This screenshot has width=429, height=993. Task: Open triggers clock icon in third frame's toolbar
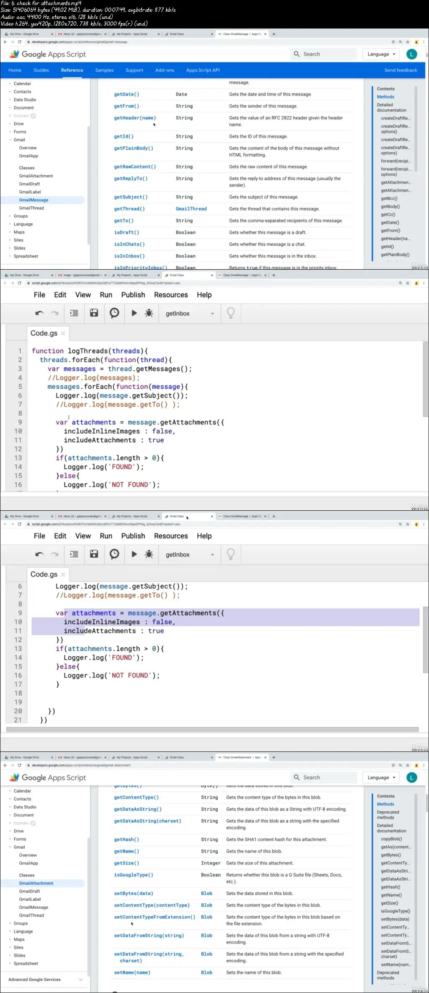click(x=114, y=554)
